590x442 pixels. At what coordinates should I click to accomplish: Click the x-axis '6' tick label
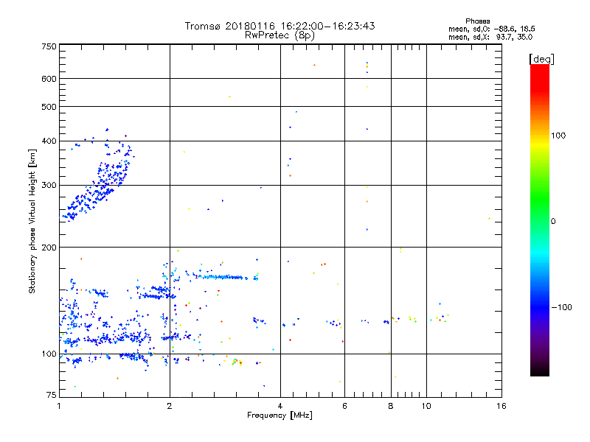pyautogui.click(x=344, y=406)
